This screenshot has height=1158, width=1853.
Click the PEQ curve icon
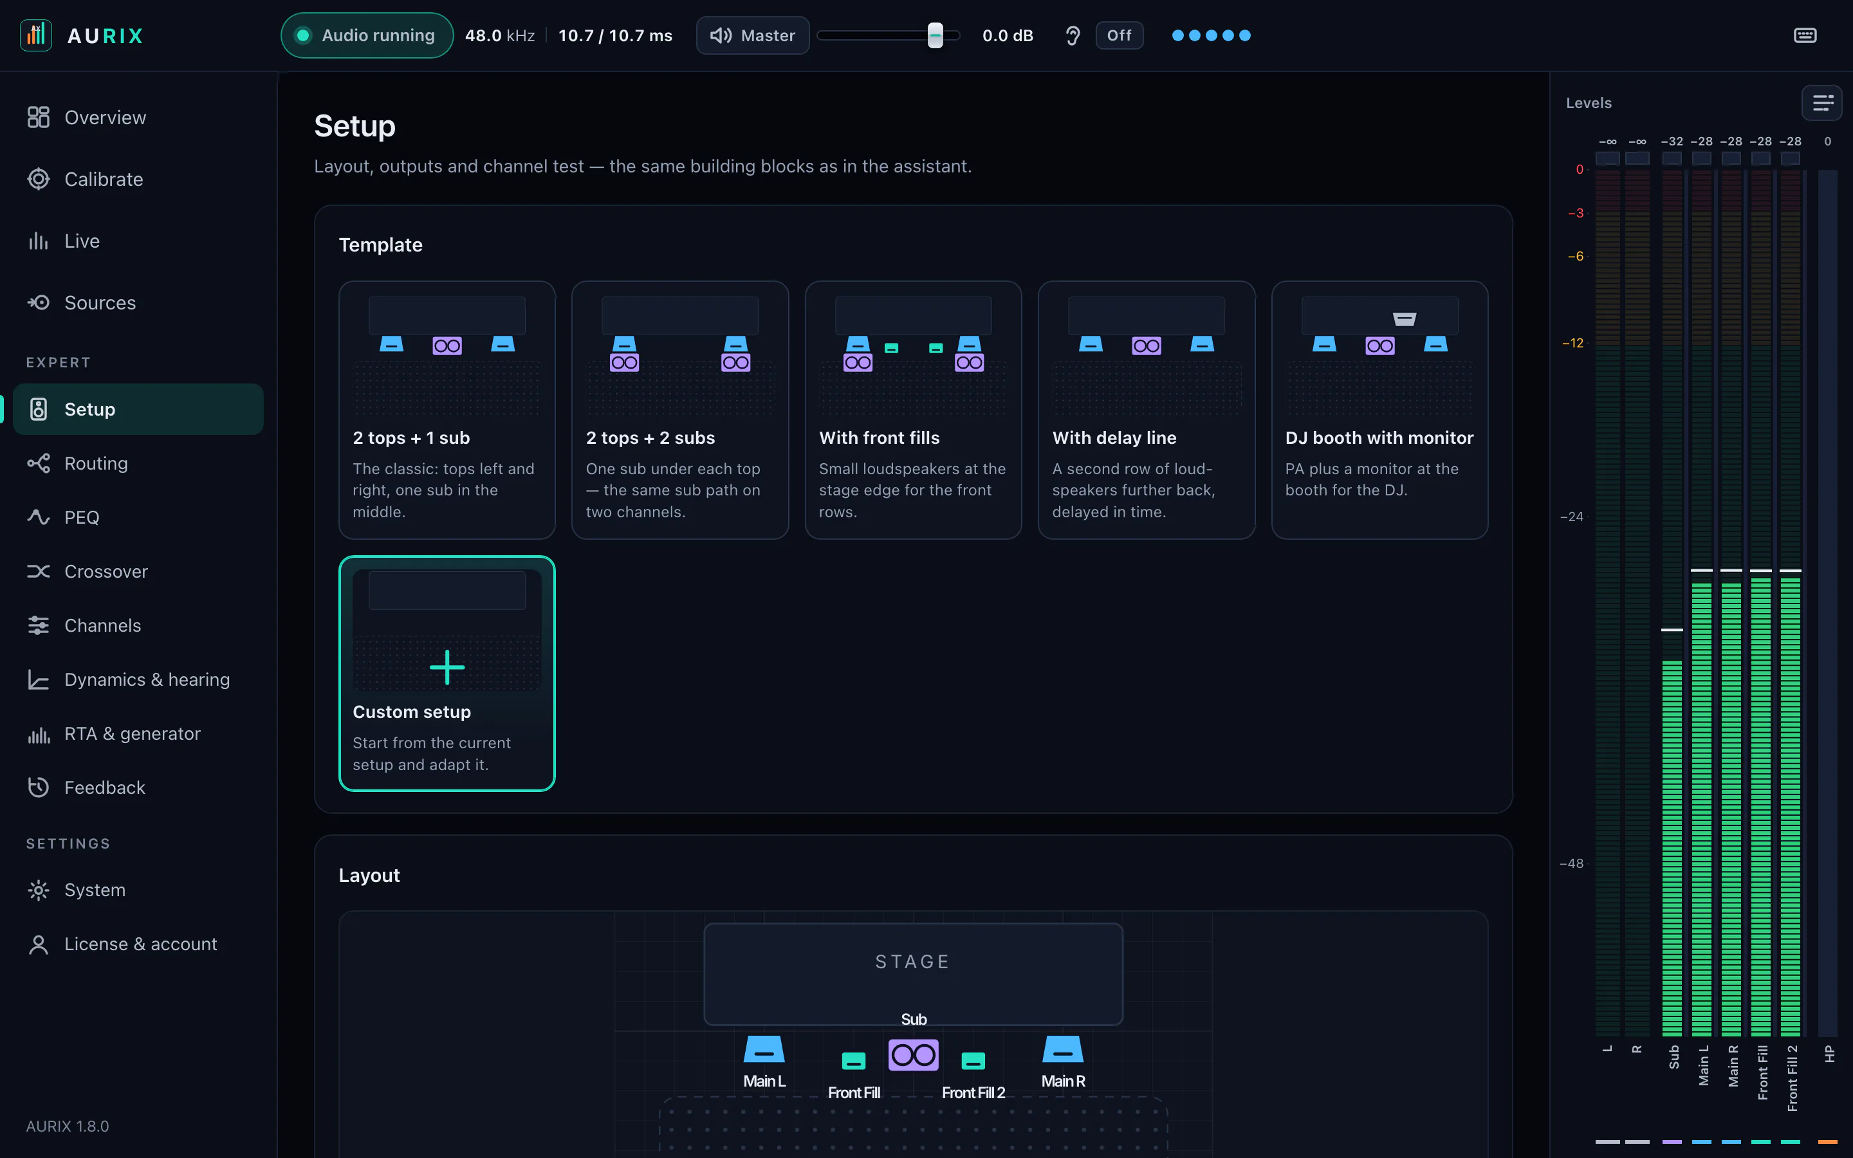point(39,517)
